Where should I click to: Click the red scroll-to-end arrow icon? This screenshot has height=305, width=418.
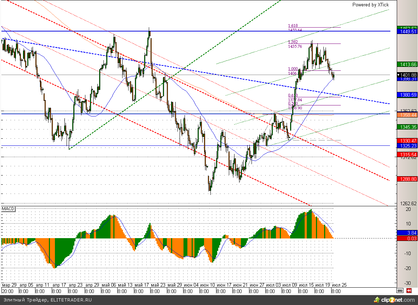point(409,291)
